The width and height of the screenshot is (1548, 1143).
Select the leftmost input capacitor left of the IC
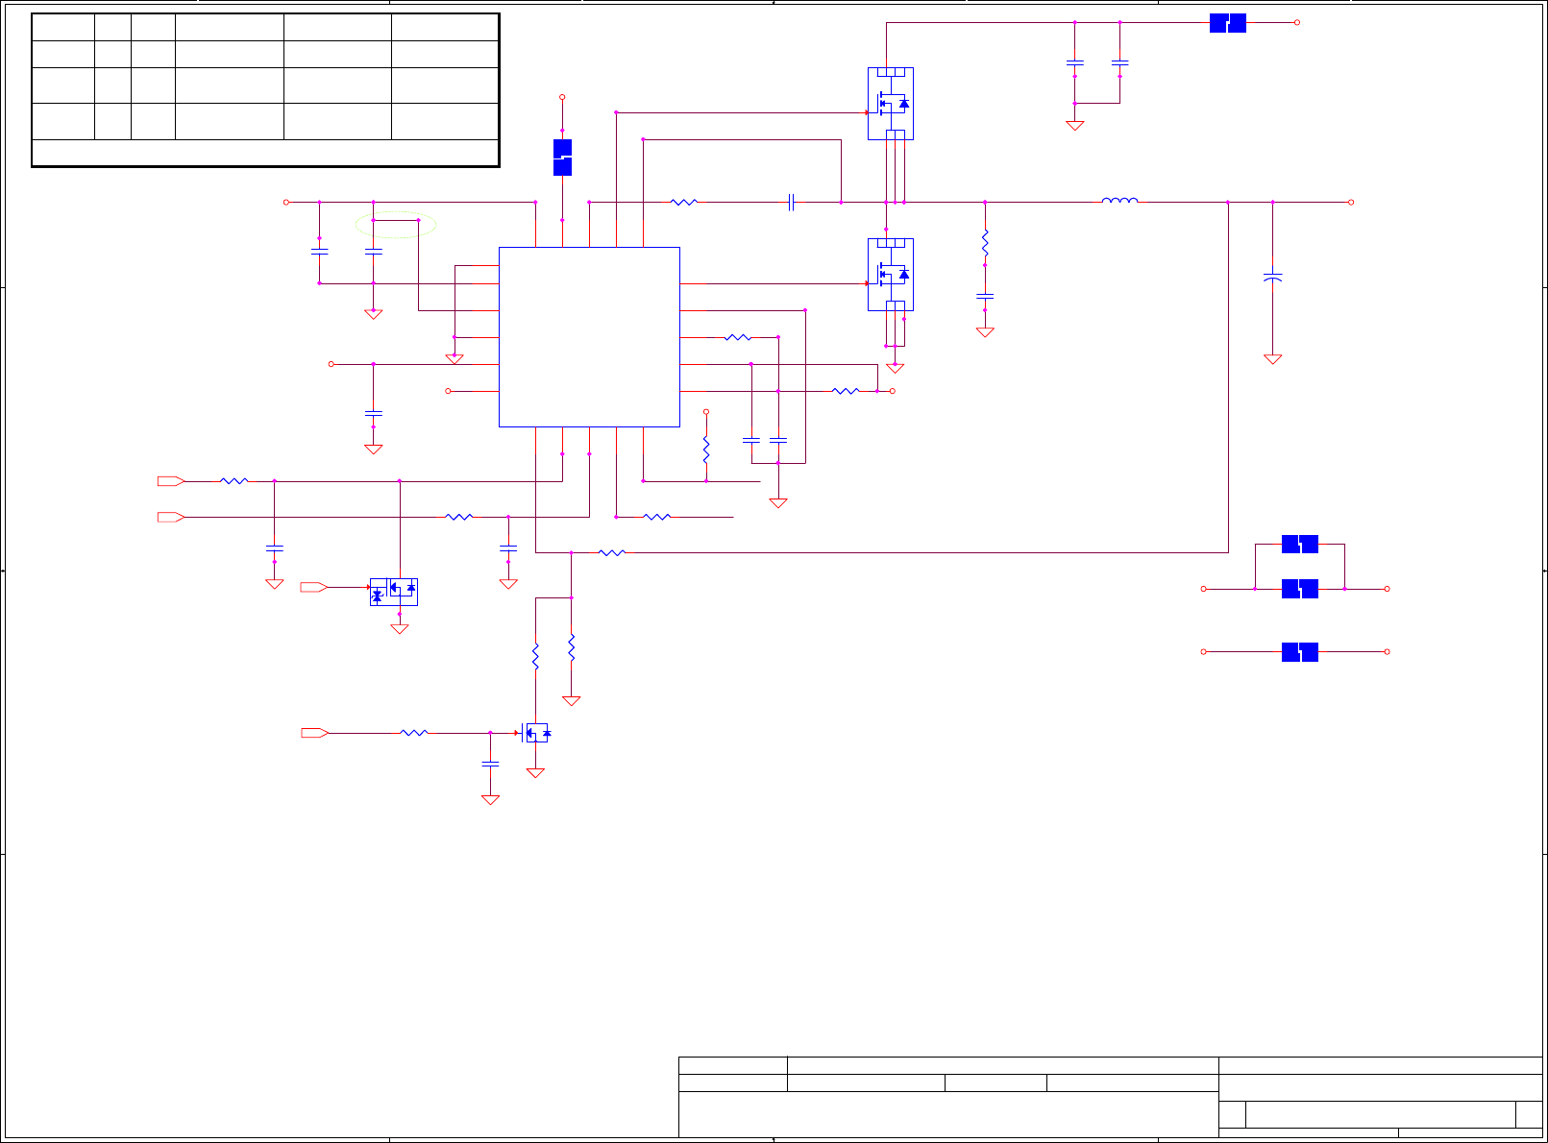pos(320,252)
